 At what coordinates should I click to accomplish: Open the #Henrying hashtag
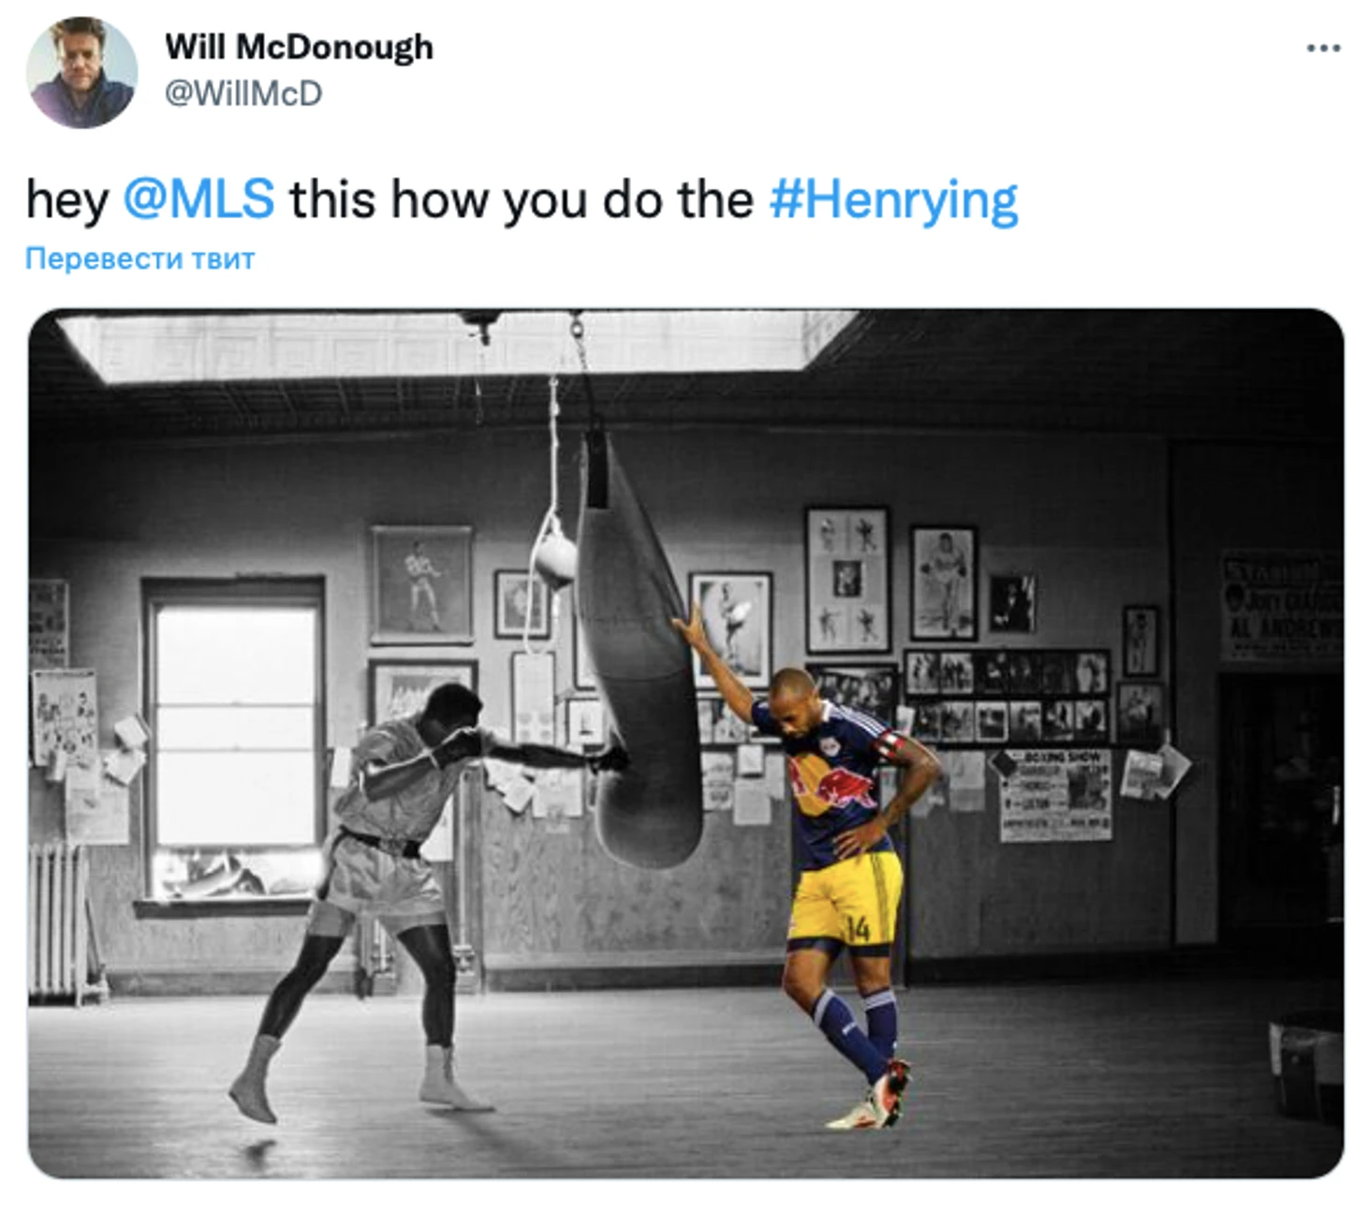pos(893,200)
